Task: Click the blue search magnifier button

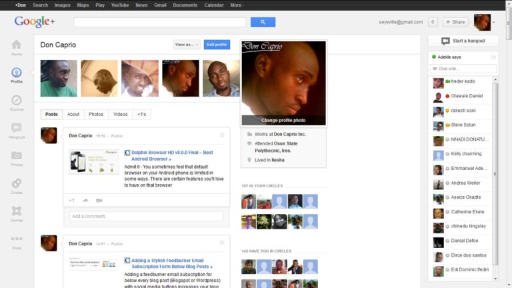Action: [263, 22]
